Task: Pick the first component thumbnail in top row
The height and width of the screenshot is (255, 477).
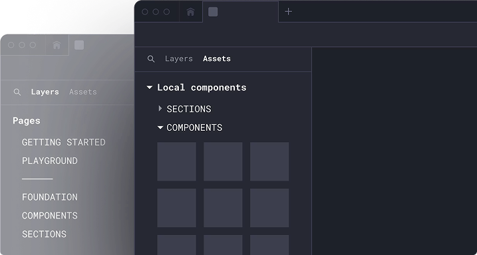Action: click(177, 161)
